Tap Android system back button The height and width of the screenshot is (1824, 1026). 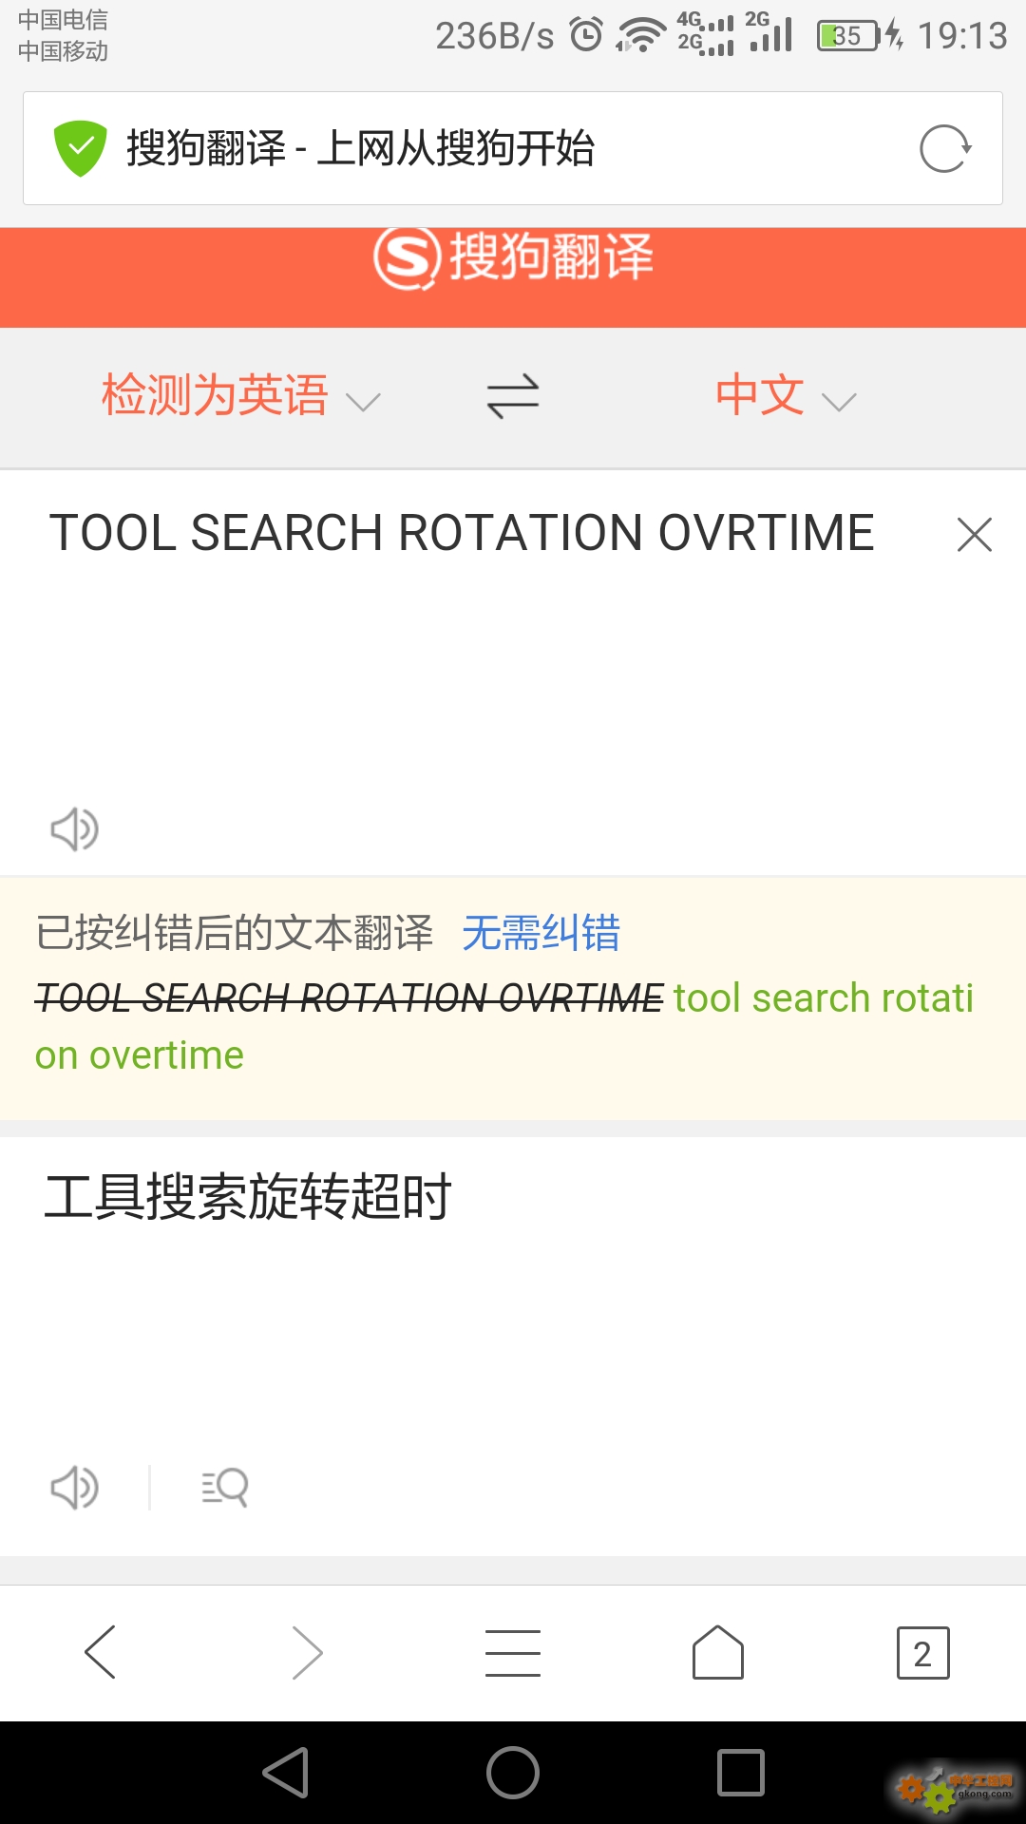tap(286, 1773)
